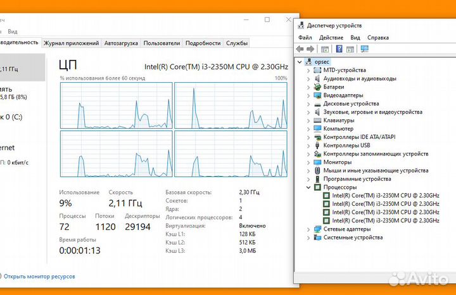
Task: Click the 29194 descriptors value
Action: [x=137, y=227]
